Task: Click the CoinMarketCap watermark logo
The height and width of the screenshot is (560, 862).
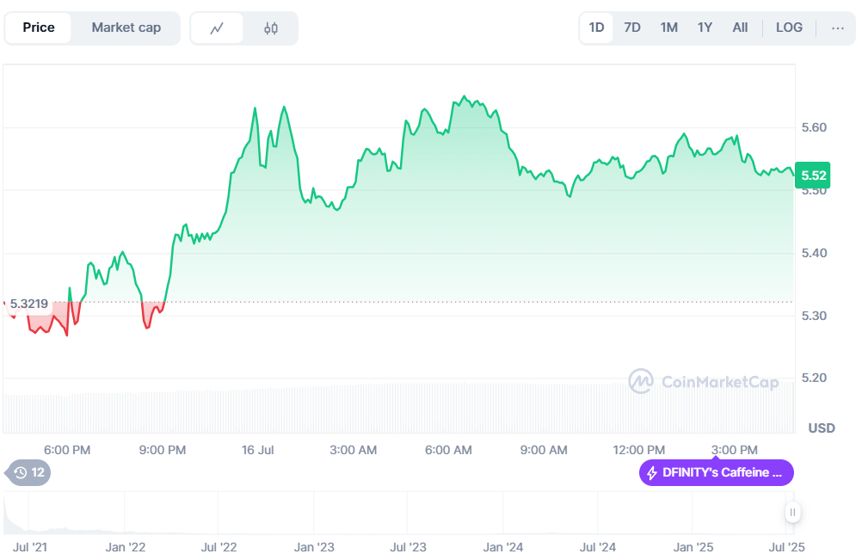Action: tap(641, 381)
